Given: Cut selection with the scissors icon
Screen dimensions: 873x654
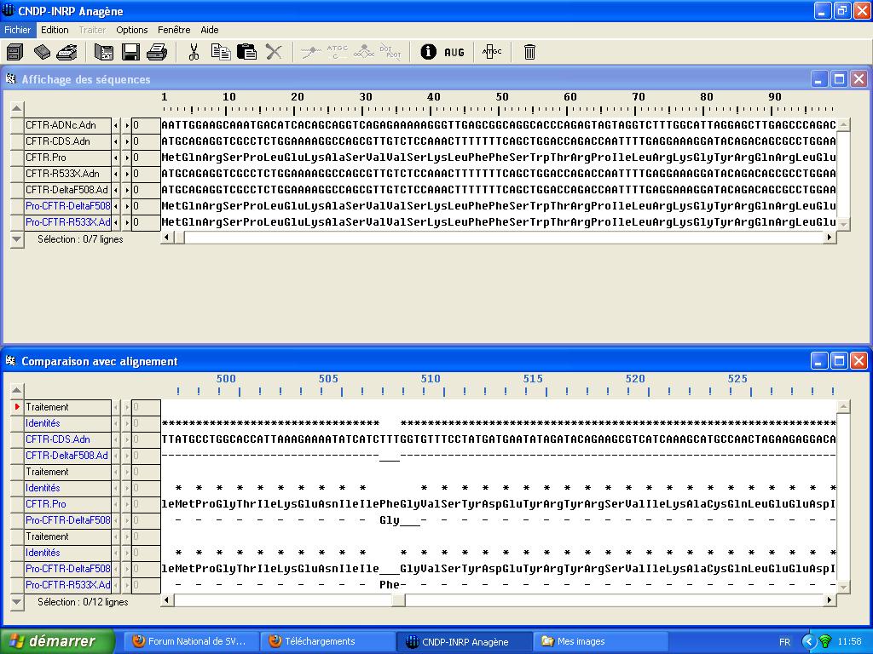Looking at the screenshot, I should pyautogui.click(x=194, y=53).
